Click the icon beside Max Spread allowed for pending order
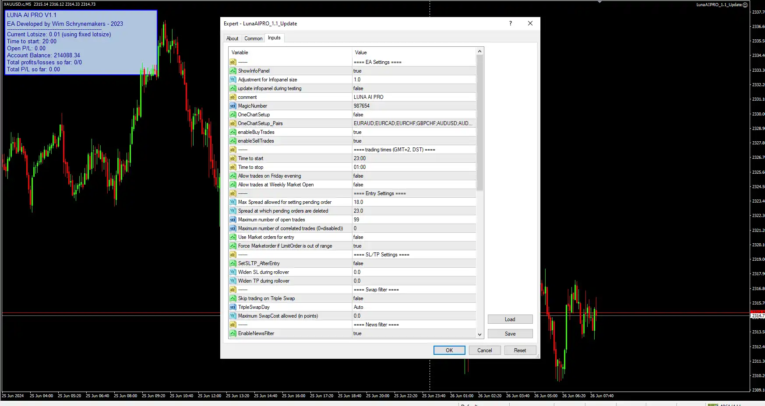Image resolution: width=765 pixels, height=406 pixels. click(x=233, y=202)
